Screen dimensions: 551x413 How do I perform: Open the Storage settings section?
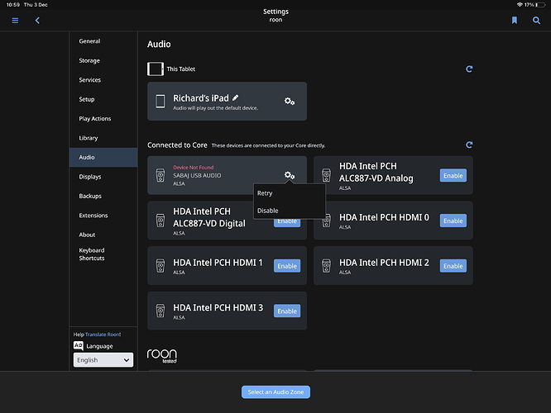pos(103,60)
